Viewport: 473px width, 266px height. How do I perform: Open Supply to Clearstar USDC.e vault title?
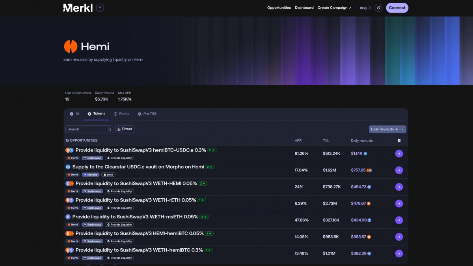pos(138,167)
